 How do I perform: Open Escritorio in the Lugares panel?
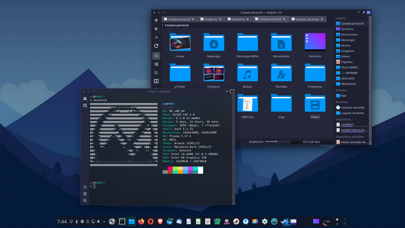[352, 29]
